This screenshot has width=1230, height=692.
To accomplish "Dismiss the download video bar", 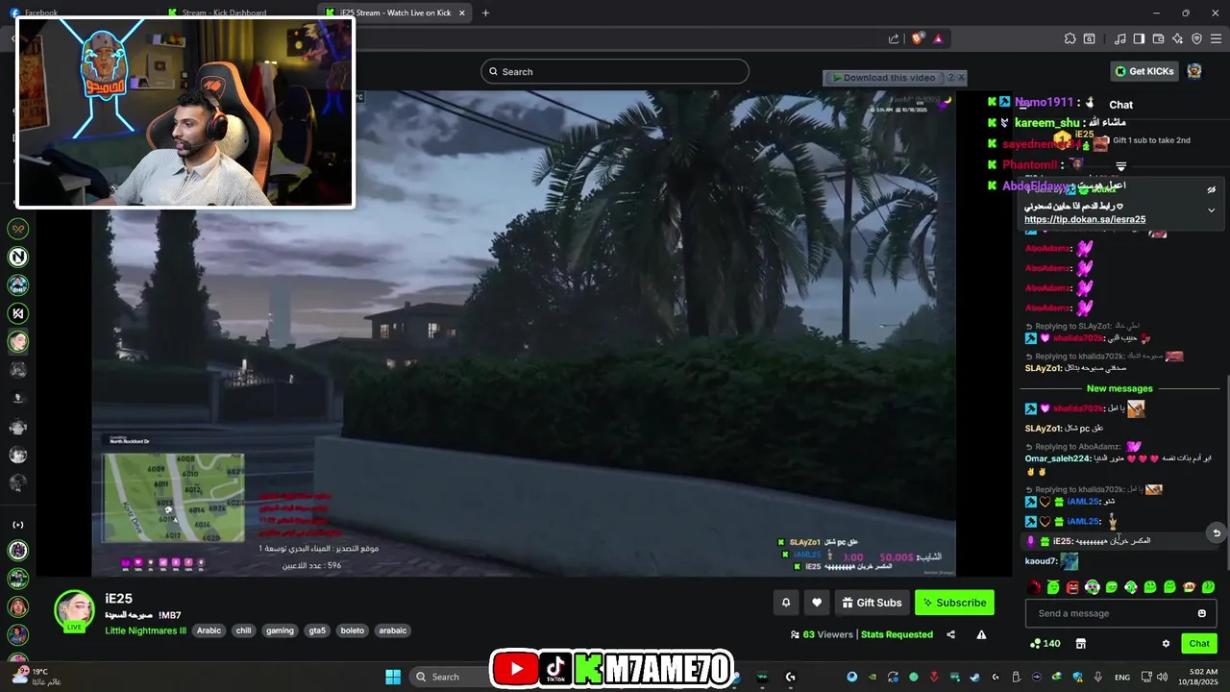I will point(961,78).
